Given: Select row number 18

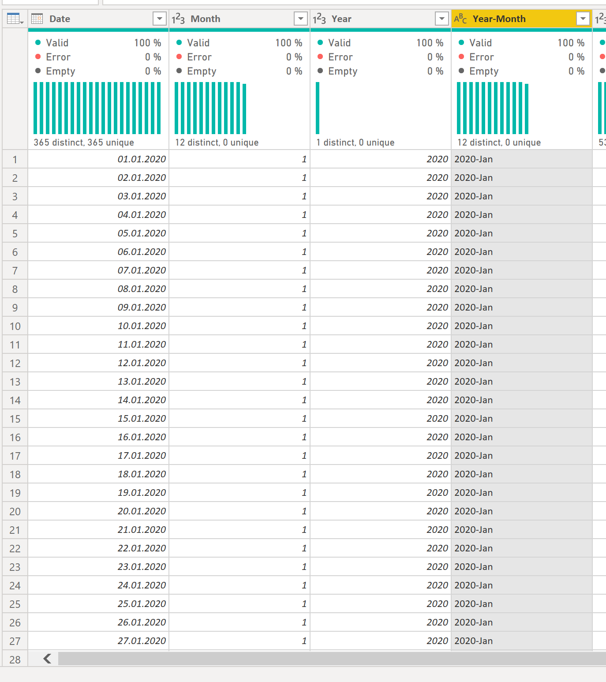Looking at the screenshot, I should click(x=15, y=474).
